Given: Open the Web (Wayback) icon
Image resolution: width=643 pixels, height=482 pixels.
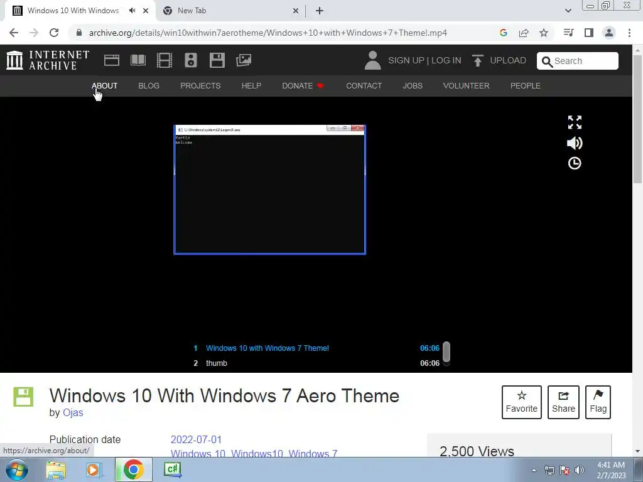Looking at the screenshot, I should tap(112, 60).
